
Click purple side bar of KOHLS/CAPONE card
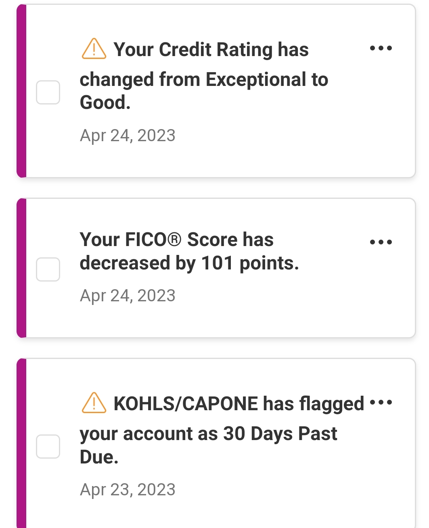22,443
